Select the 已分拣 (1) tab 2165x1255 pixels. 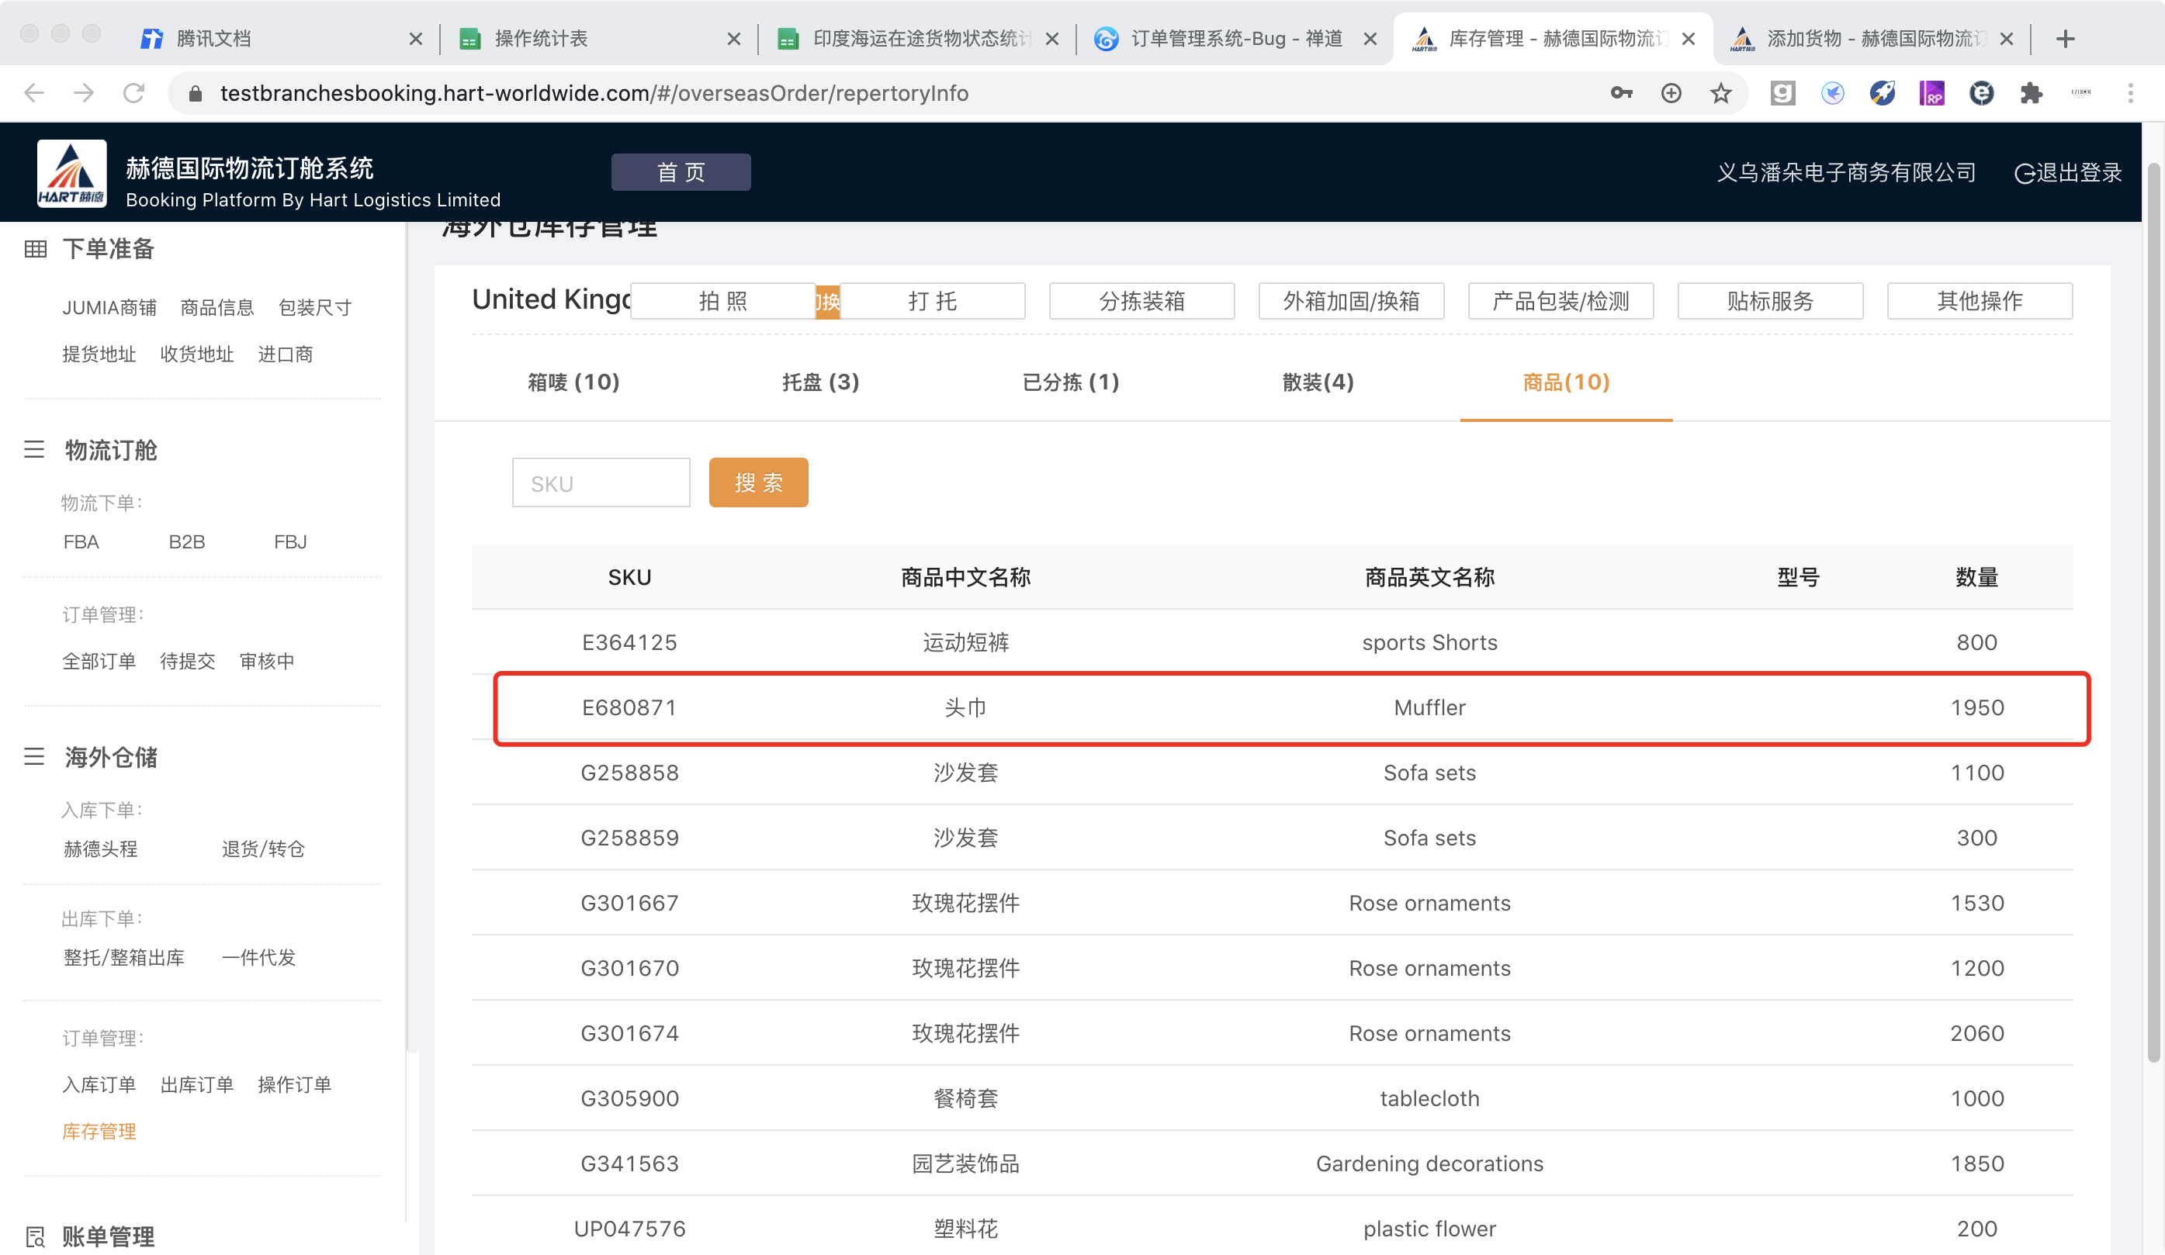[x=1071, y=382]
